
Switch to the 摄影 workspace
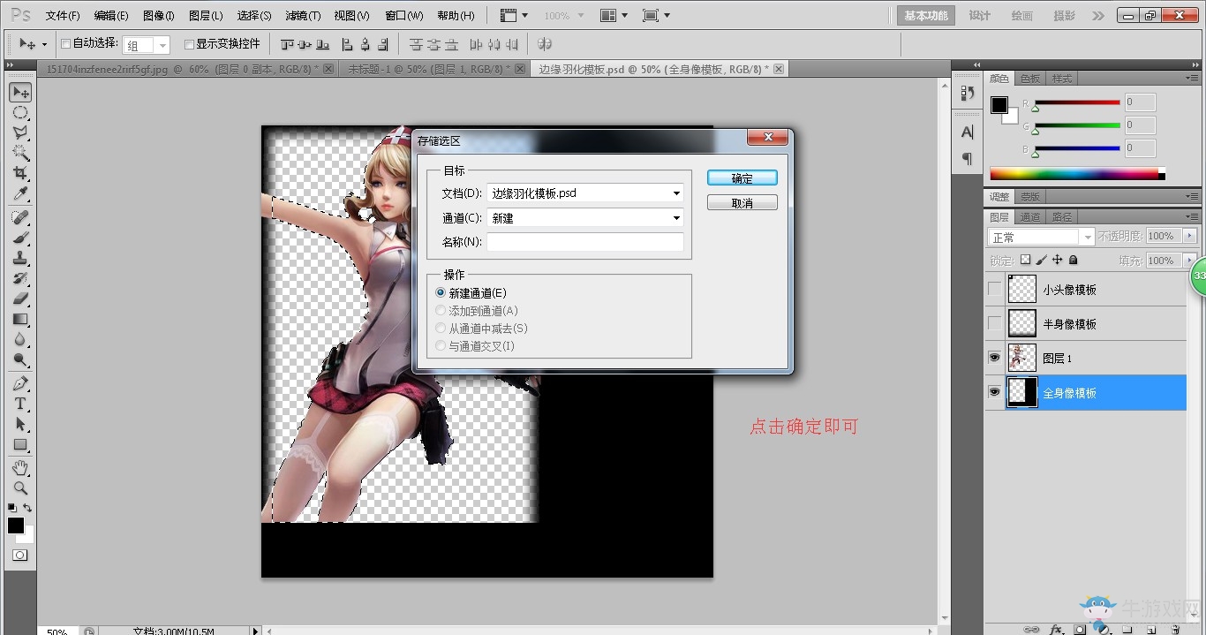1064,16
